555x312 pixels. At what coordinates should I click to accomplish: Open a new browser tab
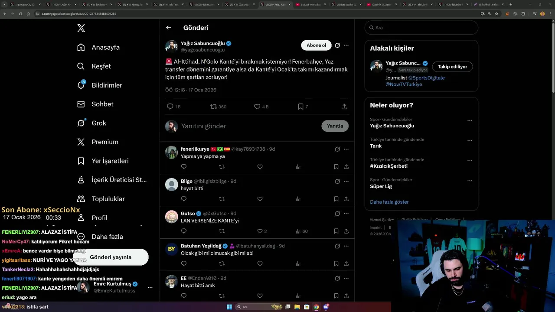pos(510,4)
